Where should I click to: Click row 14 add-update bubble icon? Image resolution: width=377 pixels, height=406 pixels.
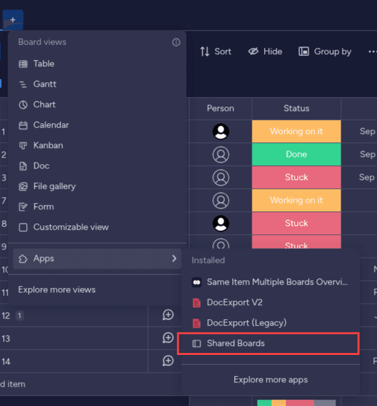[x=168, y=361]
